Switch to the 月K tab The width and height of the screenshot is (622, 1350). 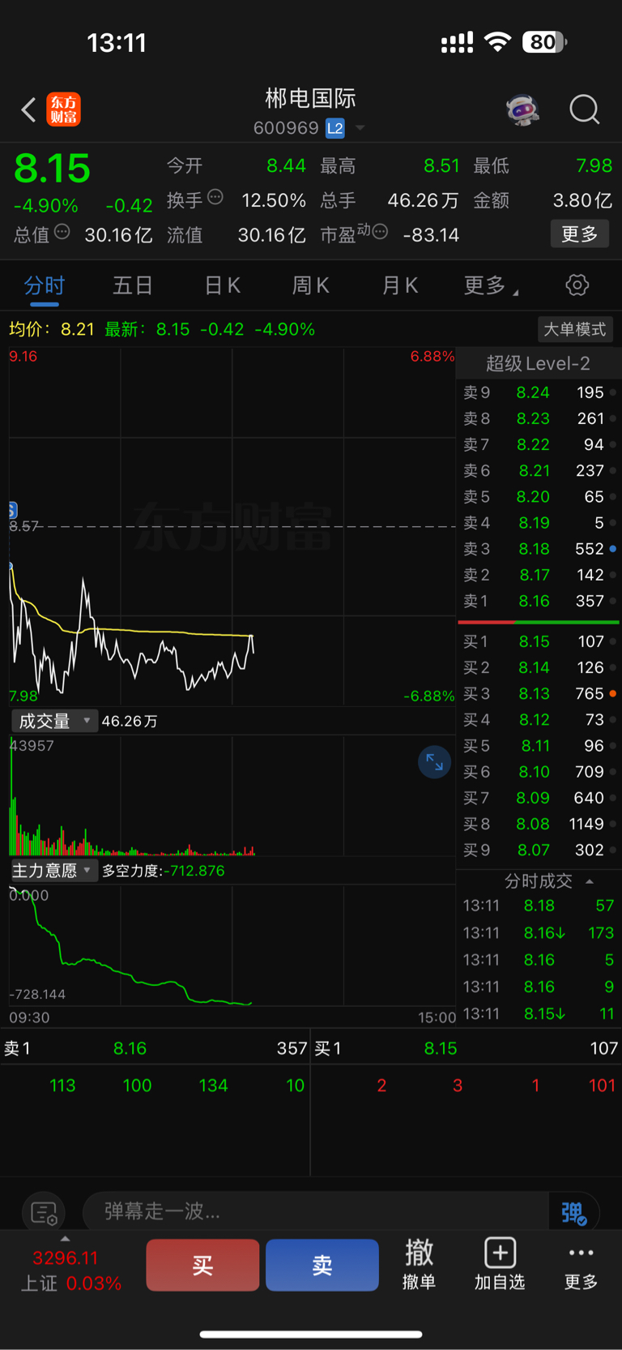click(x=399, y=285)
